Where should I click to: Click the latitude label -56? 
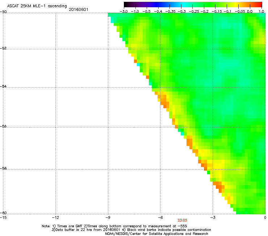[3, 126]
